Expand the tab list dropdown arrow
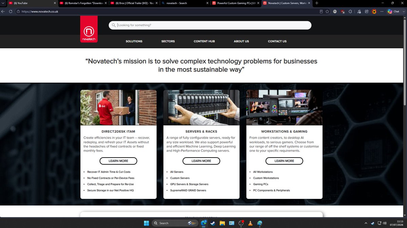 (x=3, y=3)
